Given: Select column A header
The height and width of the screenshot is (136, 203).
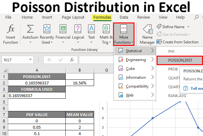Looking at the screenshot, I should (x=37, y=70).
